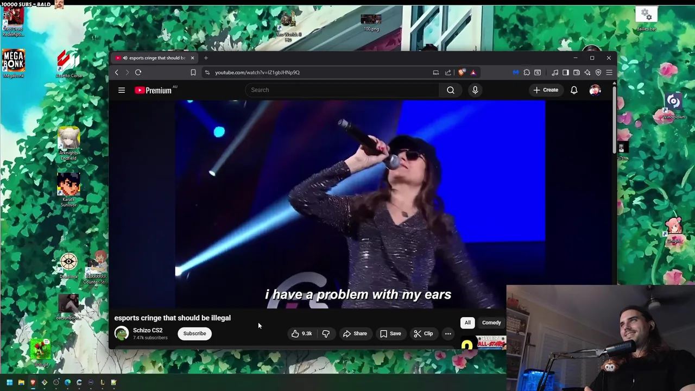Reload the page with refresh icon
This screenshot has width=695, height=391.
(x=138, y=72)
